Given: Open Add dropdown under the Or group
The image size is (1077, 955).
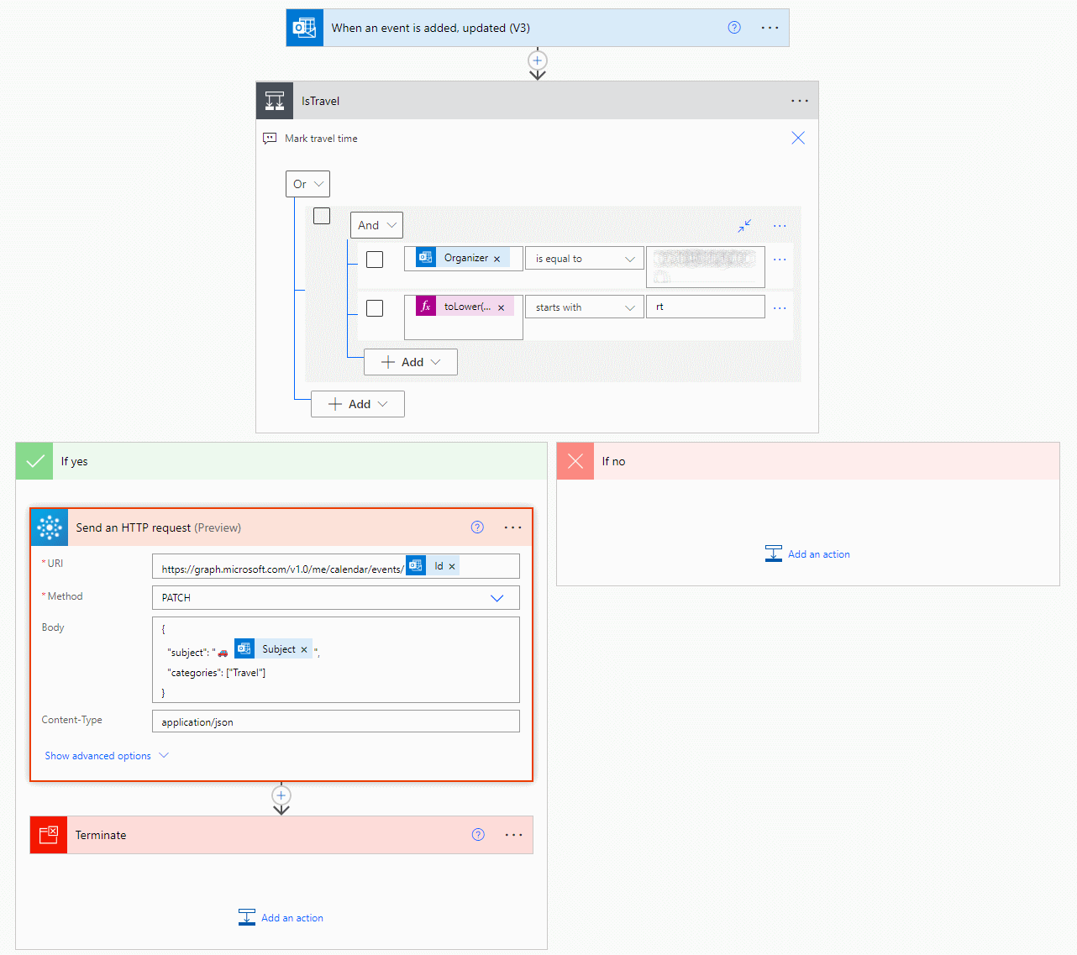Looking at the screenshot, I should tap(358, 404).
